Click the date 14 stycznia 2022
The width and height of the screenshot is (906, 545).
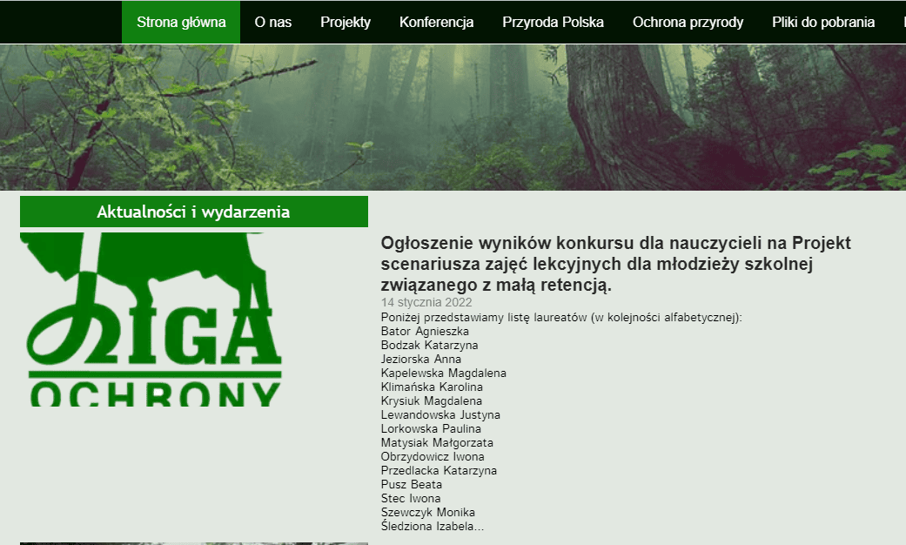click(426, 303)
